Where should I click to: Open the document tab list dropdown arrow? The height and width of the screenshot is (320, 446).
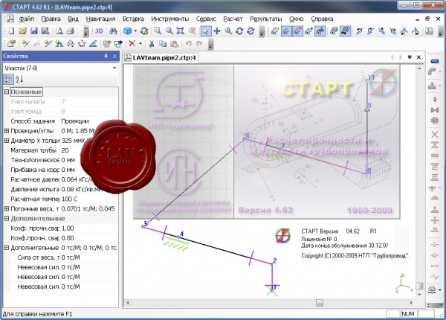[410, 57]
